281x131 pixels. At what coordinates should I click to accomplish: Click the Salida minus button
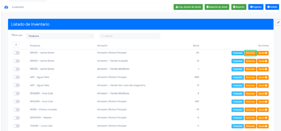tap(272, 7)
